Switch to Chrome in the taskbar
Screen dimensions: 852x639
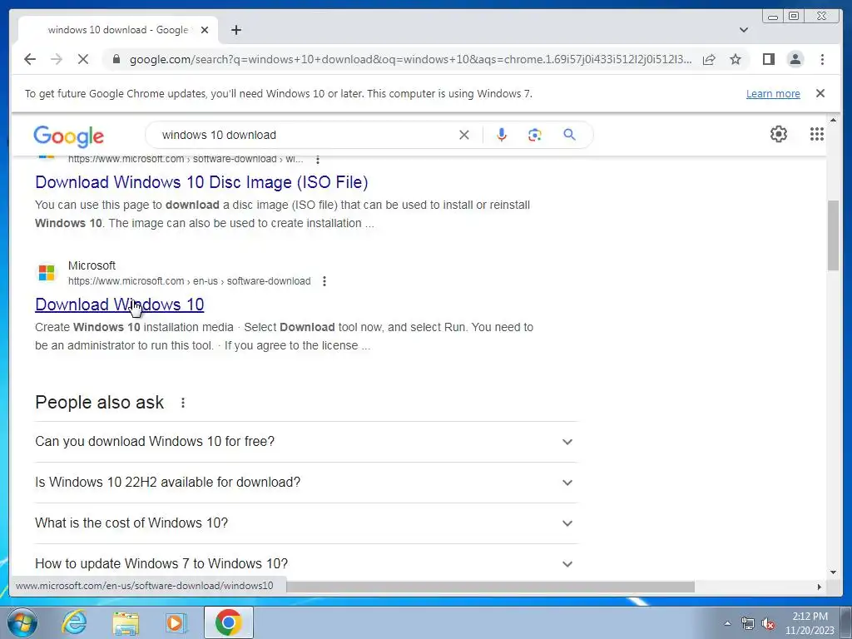coord(228,622)
